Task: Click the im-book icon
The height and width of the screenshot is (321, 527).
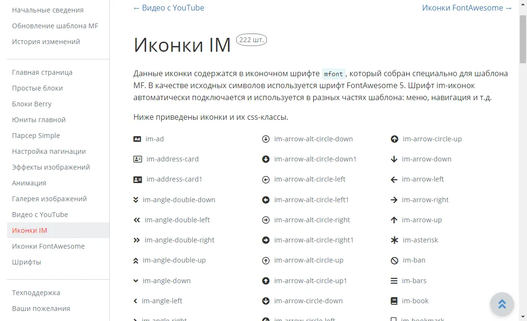Action: (394, 300)
